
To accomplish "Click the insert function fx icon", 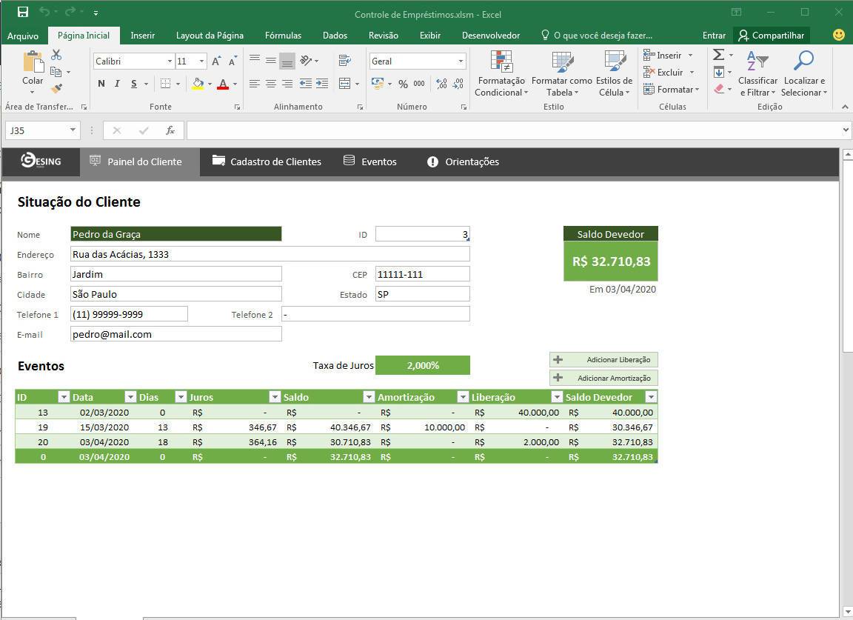I will pos(170,130).
